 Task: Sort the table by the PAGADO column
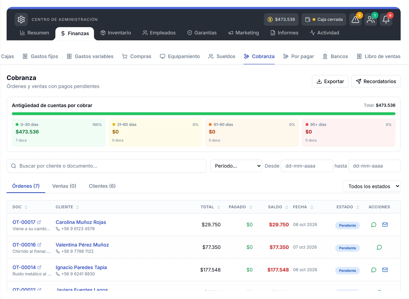pos(240,207)
